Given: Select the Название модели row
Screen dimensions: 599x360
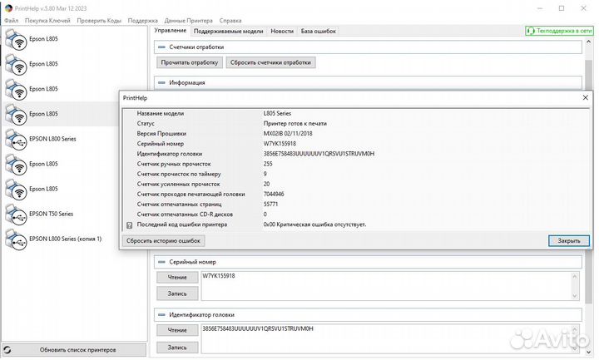Looking at the screenshot, I should [356, 113].
